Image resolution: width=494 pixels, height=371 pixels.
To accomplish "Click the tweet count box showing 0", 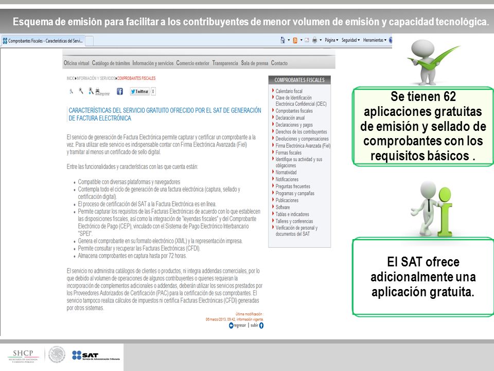I will click(x=153, y=92).
